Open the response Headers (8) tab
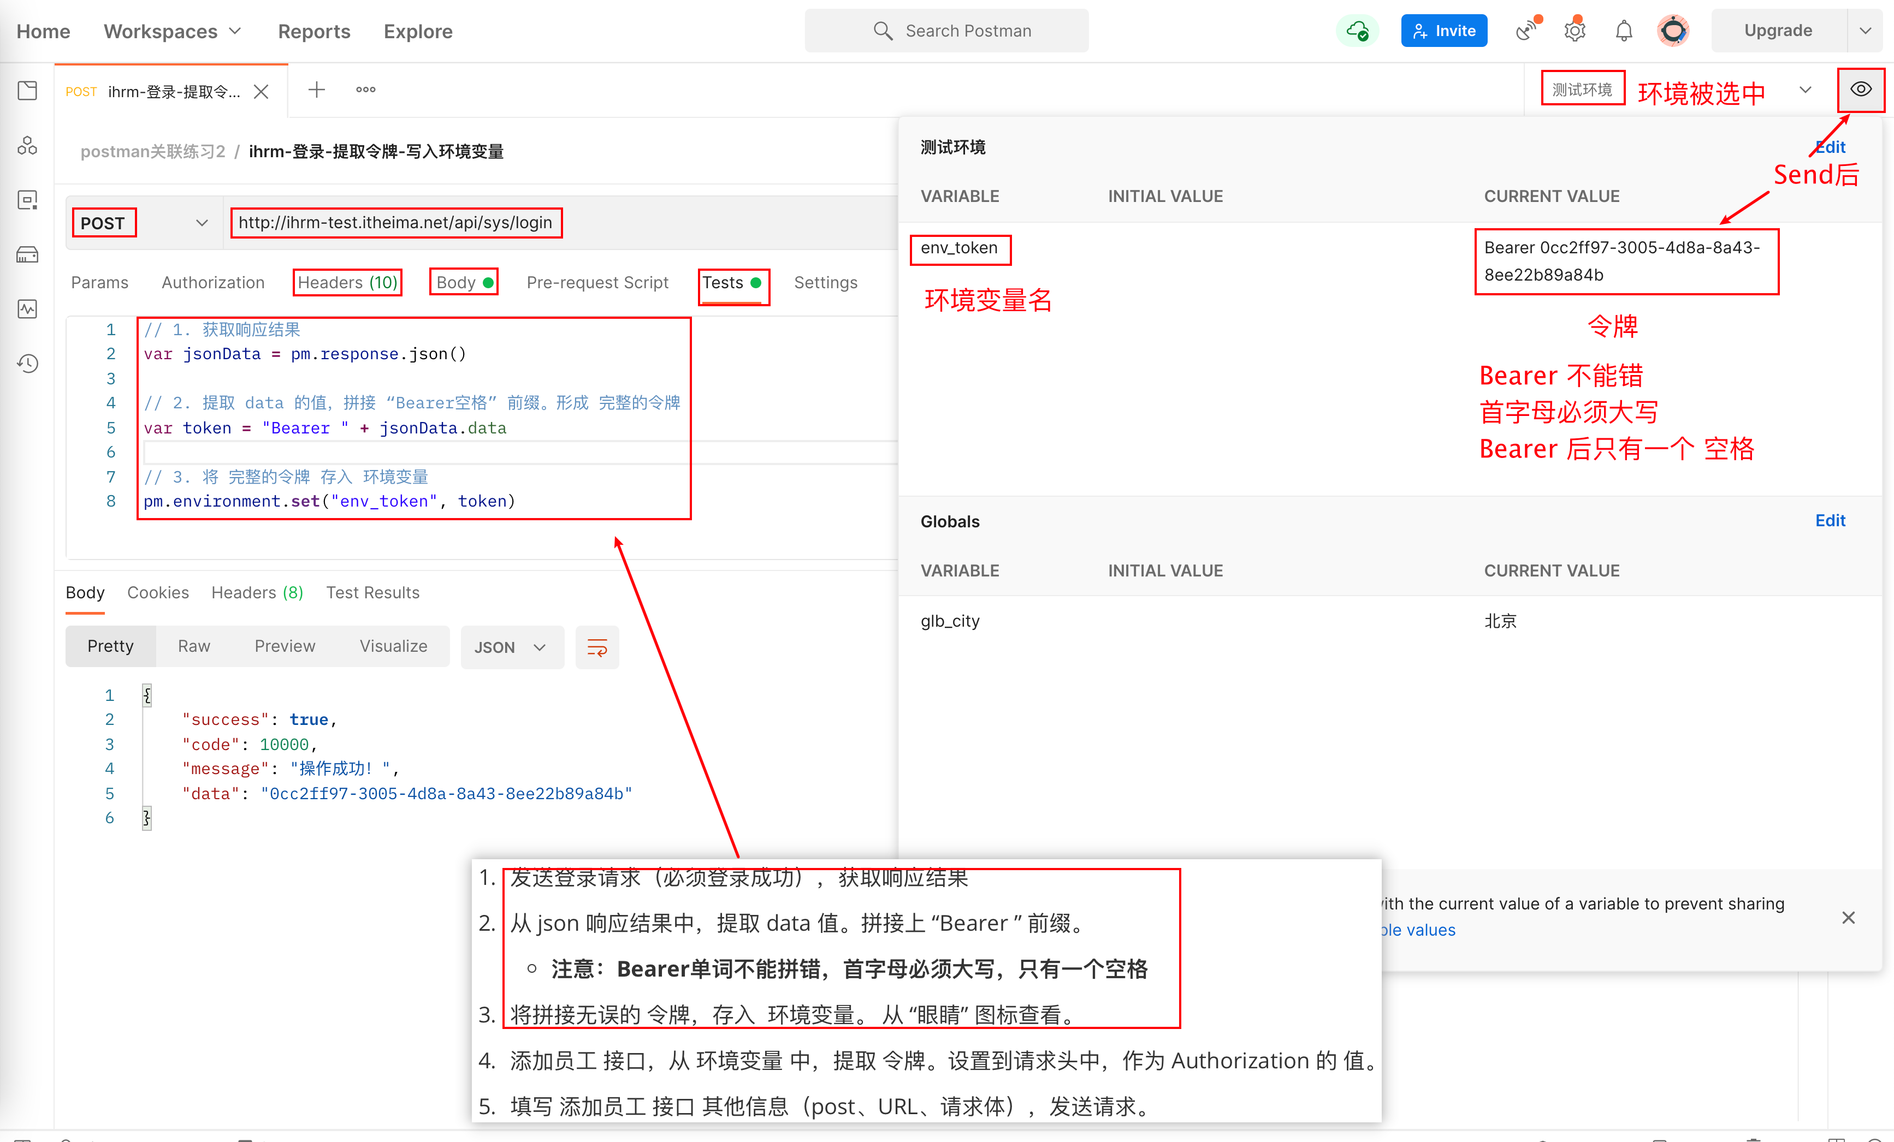 257,592
